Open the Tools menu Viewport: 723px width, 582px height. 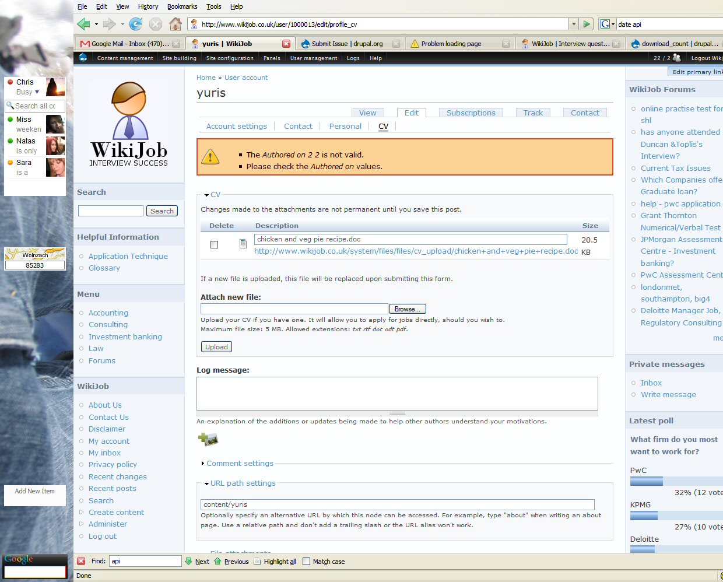point(213,6)
